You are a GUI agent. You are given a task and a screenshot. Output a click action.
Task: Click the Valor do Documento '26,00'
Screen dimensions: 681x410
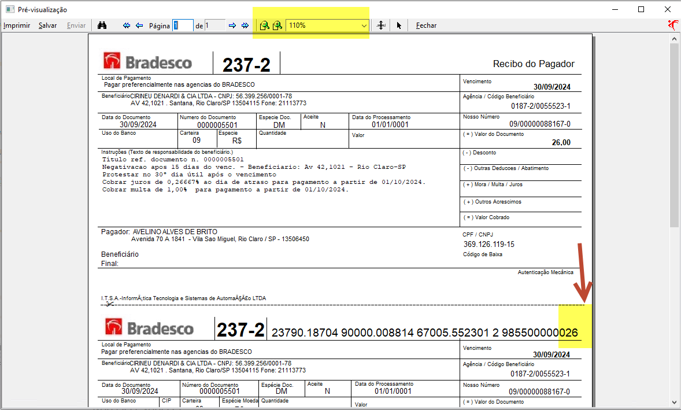click(x=561, y=142)
